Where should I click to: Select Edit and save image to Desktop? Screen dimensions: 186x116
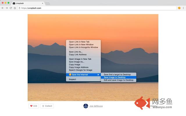click(118, 80)
